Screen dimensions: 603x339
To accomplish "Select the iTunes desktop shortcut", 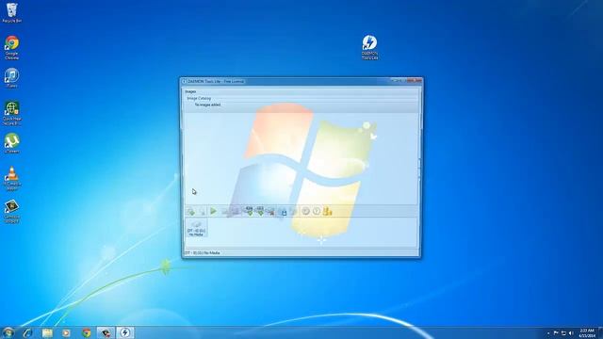I will point(12,78).
